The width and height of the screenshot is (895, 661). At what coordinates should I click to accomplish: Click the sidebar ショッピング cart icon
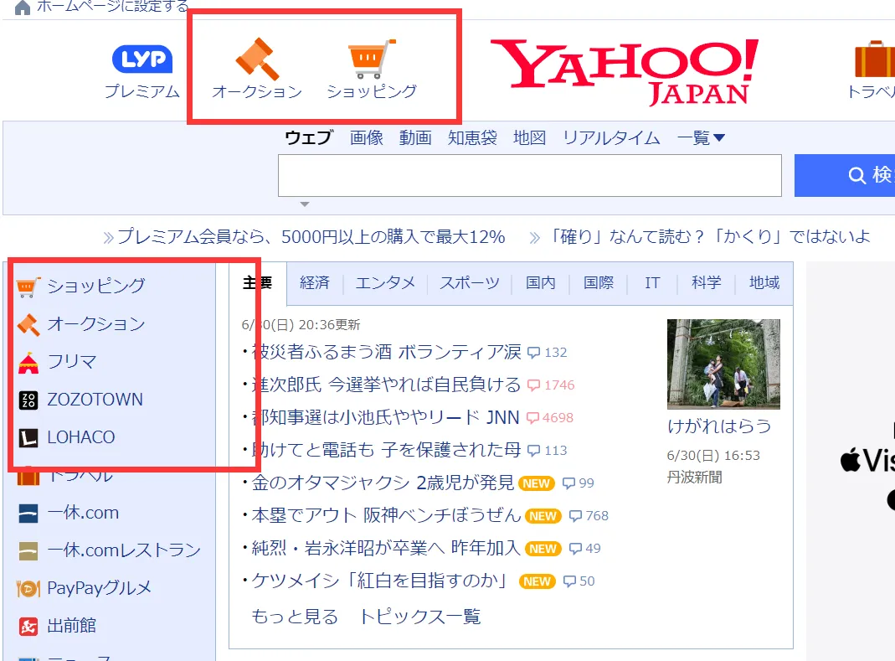pyautogui.click(x=28, y=287)
